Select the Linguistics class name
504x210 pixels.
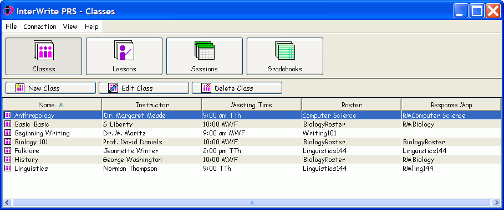pyautogui.click(x=31, y=169)
